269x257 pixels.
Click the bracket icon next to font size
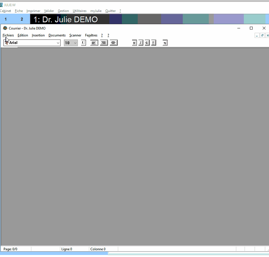[x=83, y=43]
